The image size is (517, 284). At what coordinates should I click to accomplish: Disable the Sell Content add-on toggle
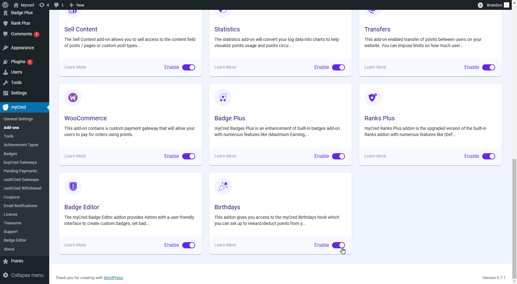pyautogui.click(x=189, y=67)
